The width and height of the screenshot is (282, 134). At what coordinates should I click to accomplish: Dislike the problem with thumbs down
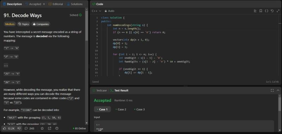19,128
